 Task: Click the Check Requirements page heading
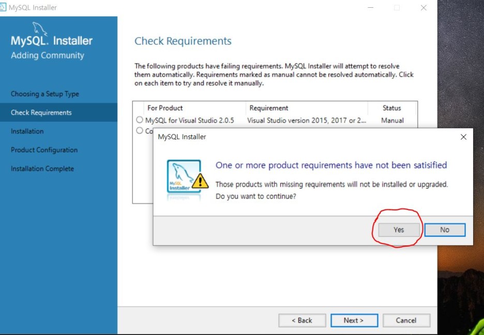click(183, 41)
